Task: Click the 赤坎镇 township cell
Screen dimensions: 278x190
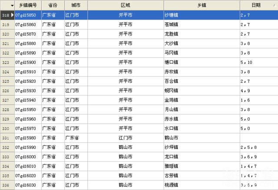Action: 202,72
